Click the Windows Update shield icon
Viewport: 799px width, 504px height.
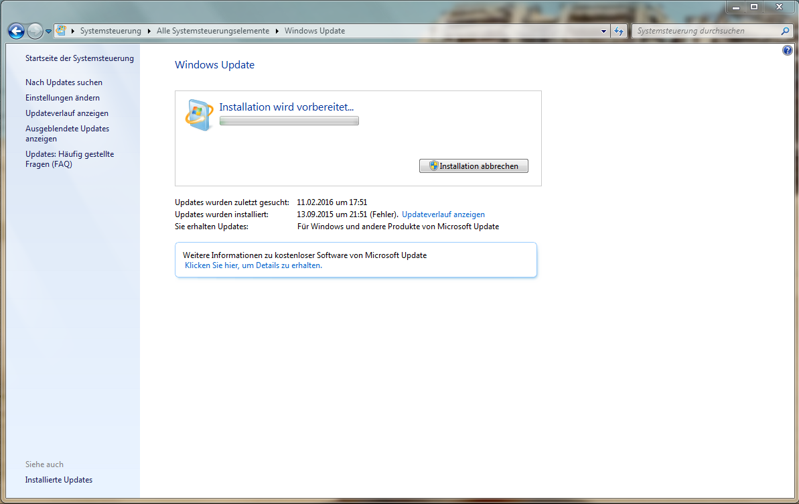tap(199, 115)
